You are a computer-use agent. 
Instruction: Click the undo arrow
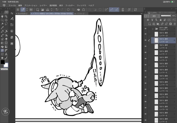pyautogui.click(x=57, y=10)
